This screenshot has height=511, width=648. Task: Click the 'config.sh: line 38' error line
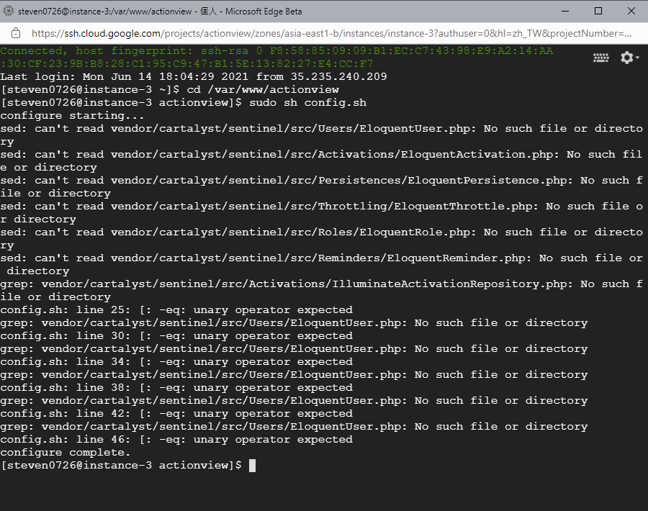click(176, 387)
